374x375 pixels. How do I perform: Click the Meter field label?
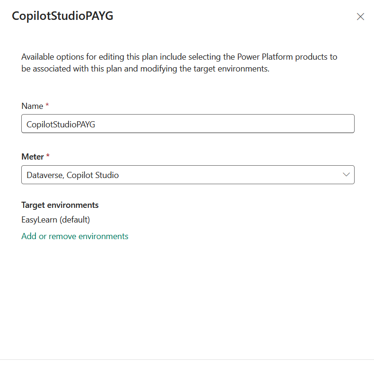33,157
